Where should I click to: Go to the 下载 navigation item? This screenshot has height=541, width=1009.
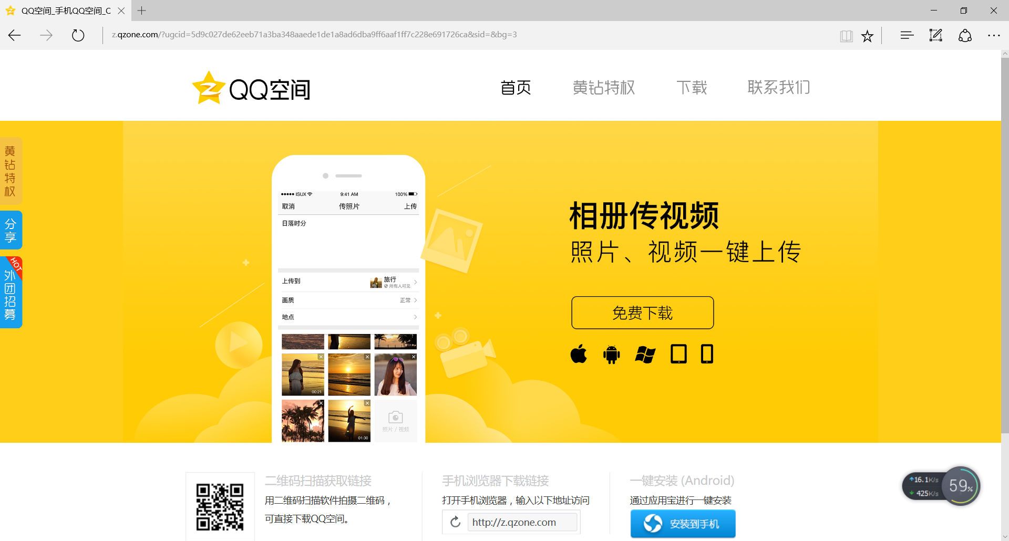click(692, 88)
